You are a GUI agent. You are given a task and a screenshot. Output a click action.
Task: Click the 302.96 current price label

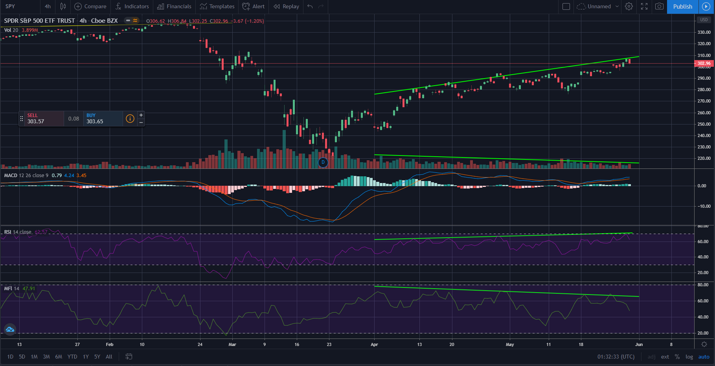click(x=704, y=63)
